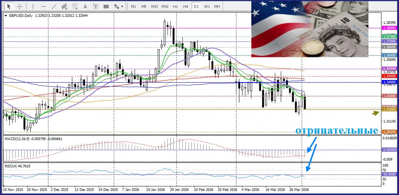Viewport: 399px width, 195px height.
Task: Click the 50.0000 RSI level label
Action: pos(389,175)
